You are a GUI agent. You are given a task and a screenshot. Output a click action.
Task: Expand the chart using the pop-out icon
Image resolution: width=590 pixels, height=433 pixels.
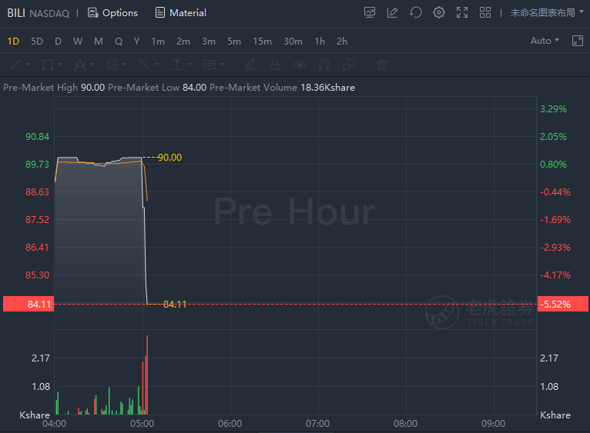pyautogui.click(x=577, y=41)
